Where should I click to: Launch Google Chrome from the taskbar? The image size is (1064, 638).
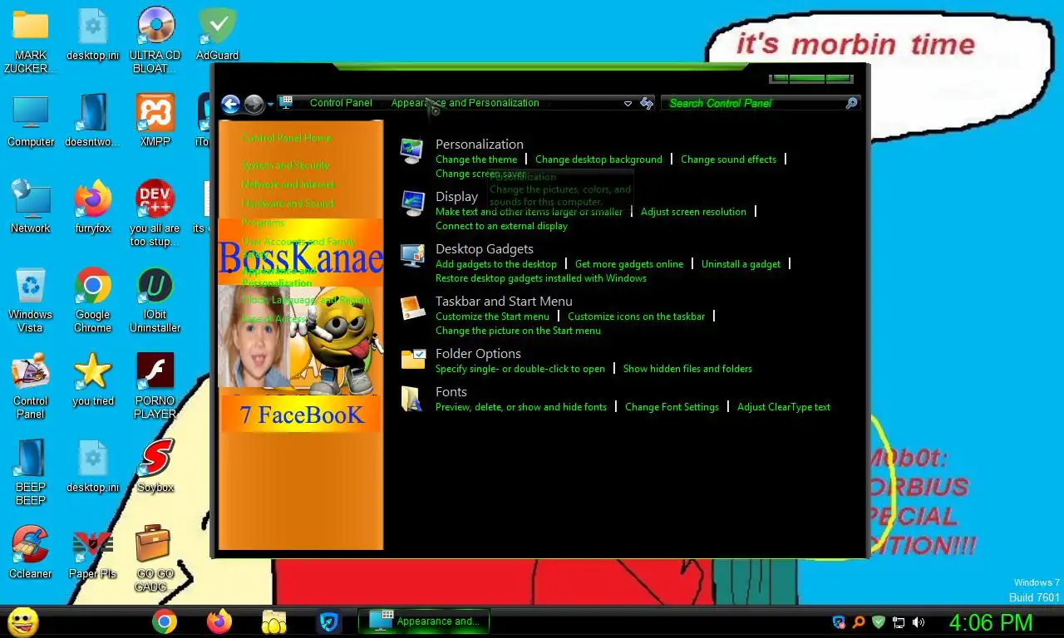click(x=165, y=621)
